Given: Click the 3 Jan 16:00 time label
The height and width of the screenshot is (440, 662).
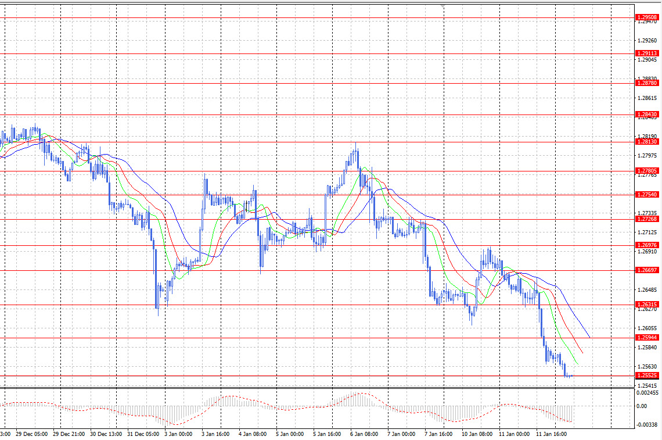Looking at the screenshot, I should click(x=215, y=434).
